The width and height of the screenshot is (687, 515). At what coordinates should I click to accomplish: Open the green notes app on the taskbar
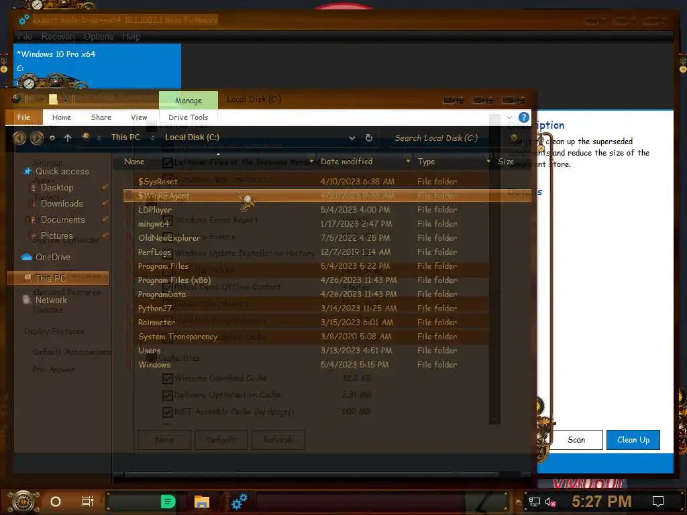[x=168, y=502]
